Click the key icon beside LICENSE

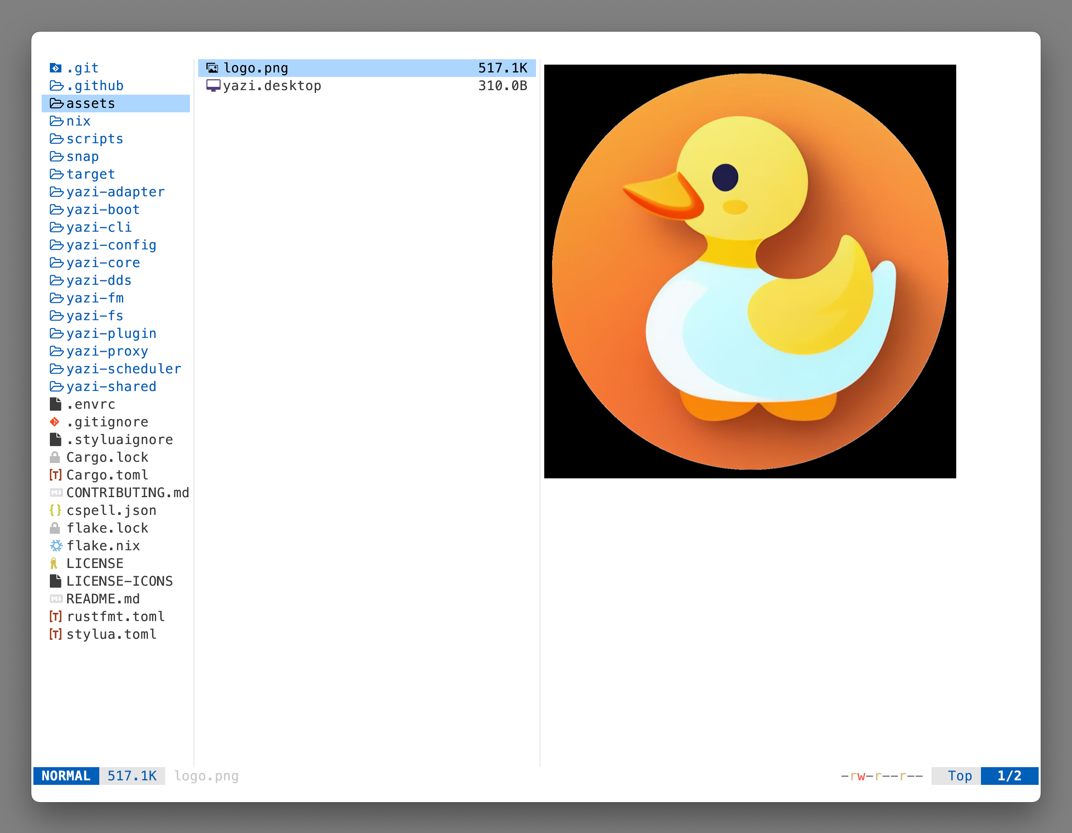click(x=54, y=563)
